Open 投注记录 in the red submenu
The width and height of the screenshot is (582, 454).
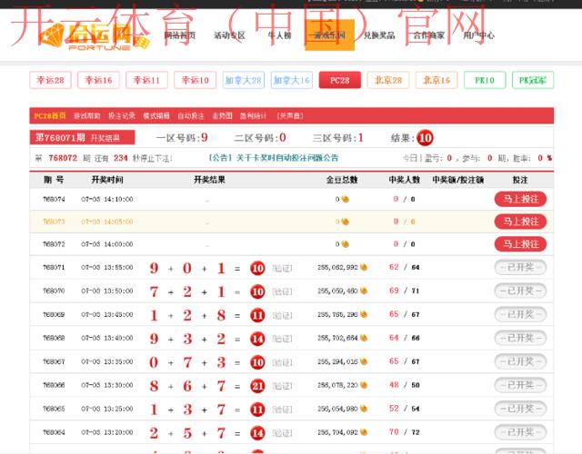[122, 115]
